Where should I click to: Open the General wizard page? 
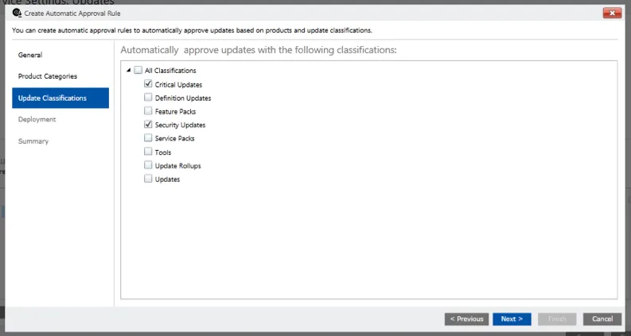click(30, 55)
